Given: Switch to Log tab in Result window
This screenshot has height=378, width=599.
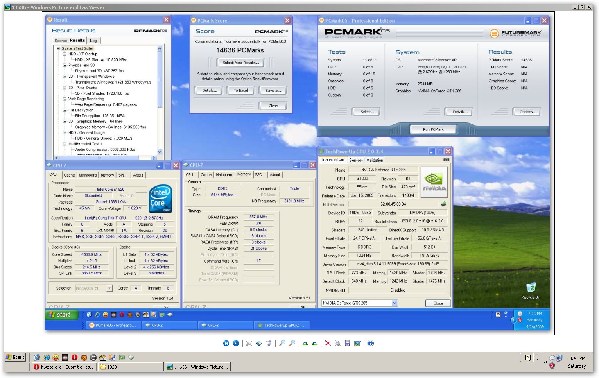Looking at the screenshot, I should click(93, 41).
